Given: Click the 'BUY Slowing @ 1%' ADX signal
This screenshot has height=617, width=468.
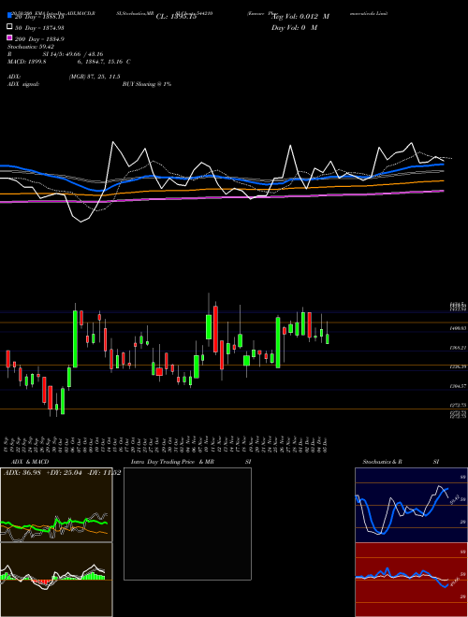Looking at the screenshot, I should [147, 84].
